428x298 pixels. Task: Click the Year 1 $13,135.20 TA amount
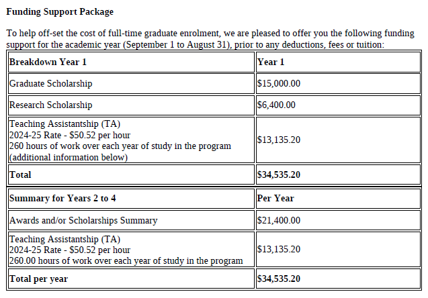(278, 140)
